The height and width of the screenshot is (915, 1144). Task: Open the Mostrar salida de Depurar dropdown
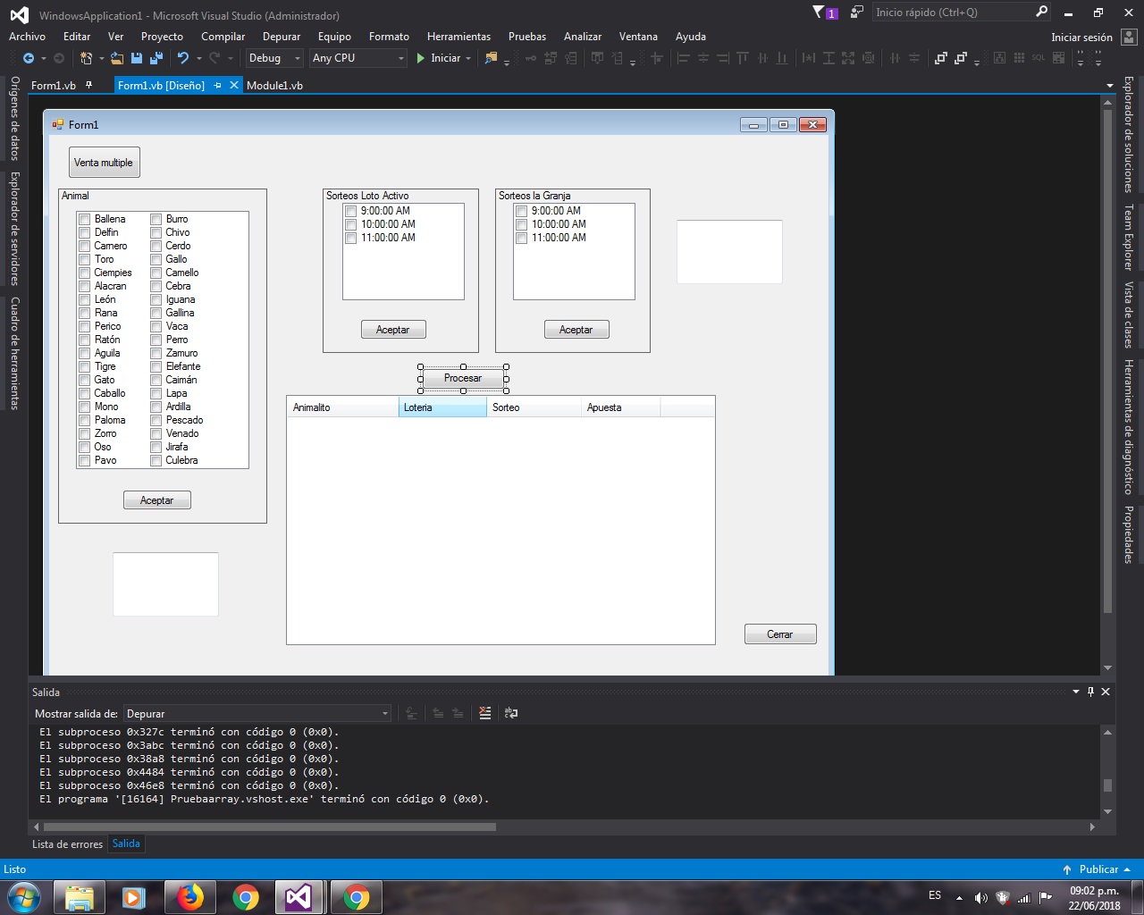point(257,713)
